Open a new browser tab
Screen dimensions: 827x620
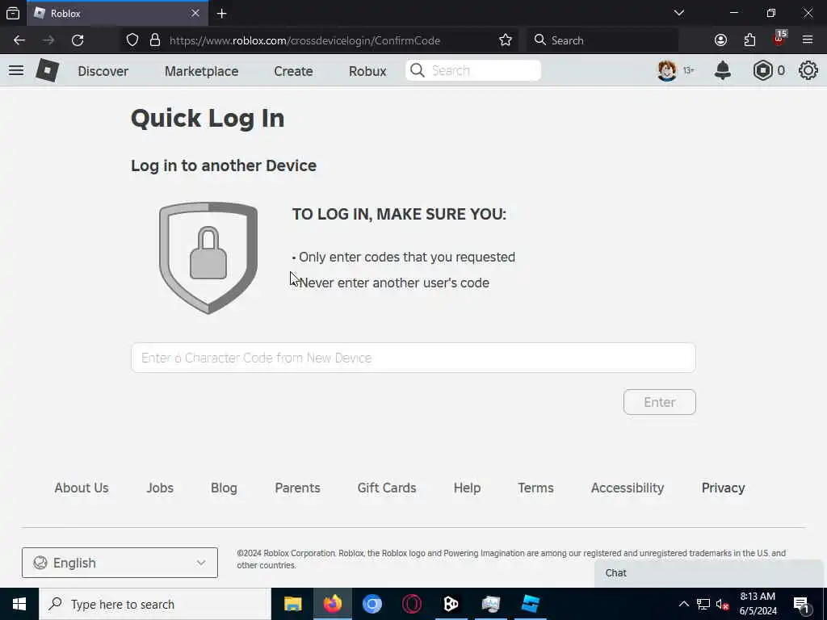pos(221,14)
